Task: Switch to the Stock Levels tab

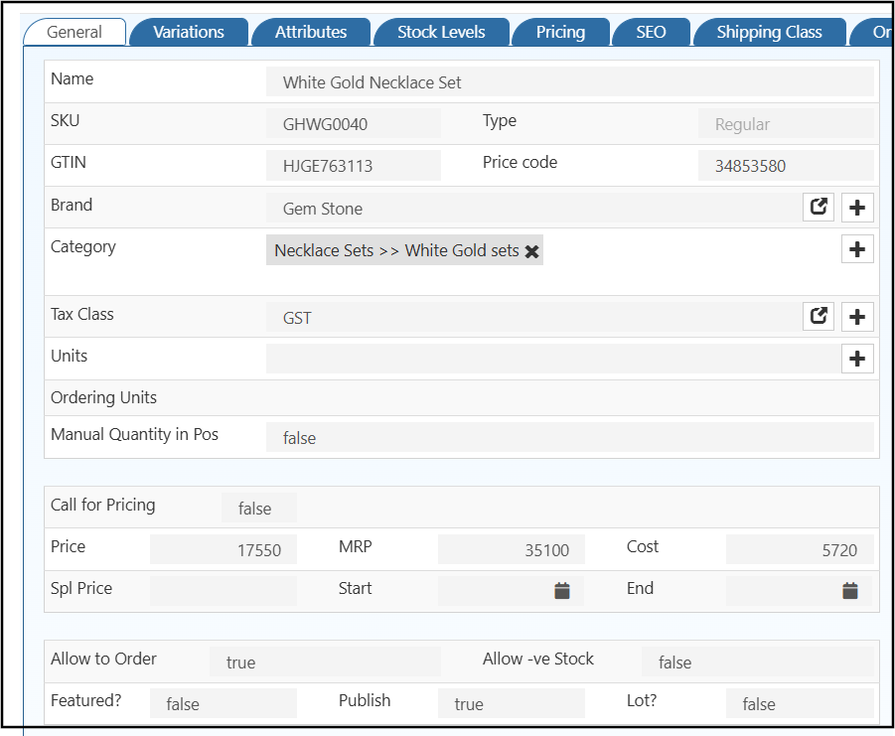Action: (x=441, y=32)
